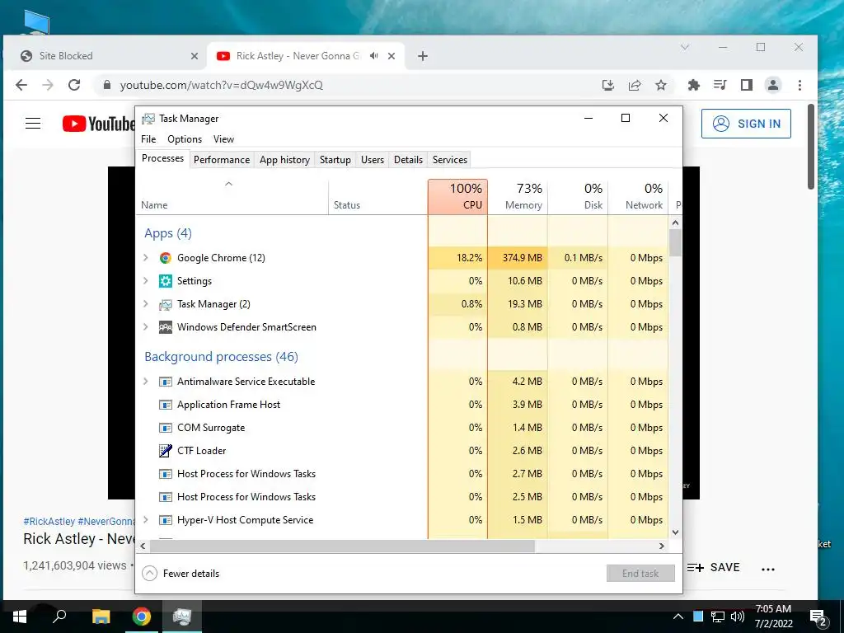The width and height of the screenshot is (844, 633).
Task: Sort processes by the Name column header
Action: tap(232, 197)
